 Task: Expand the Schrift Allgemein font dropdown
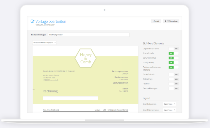coord(169,104)
